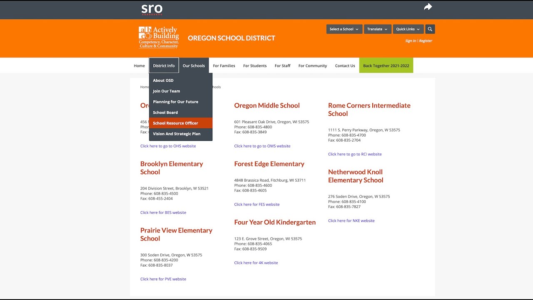533x300 pixels.
Task: Open Back Together 2021-2022 tab
Action: (386, 66)
